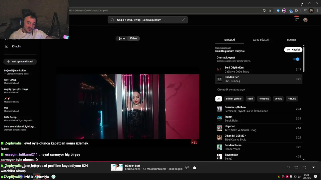This screenshot has width=321, height=180.
Task: Clear the search box with the X icon
Action: click(183, 20)
